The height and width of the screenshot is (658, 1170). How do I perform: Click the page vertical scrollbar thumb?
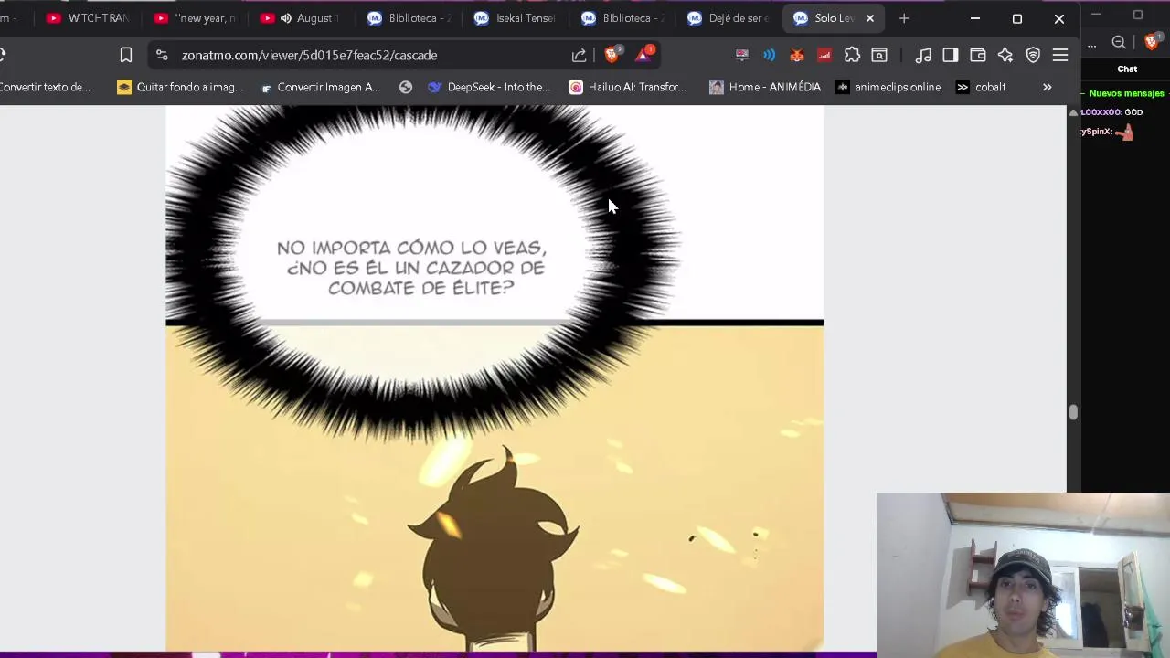click(x=1073, y=412)
